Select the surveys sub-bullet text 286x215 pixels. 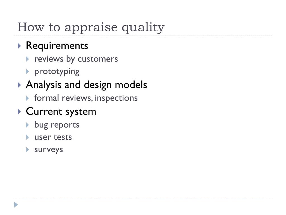click(49, 150)
